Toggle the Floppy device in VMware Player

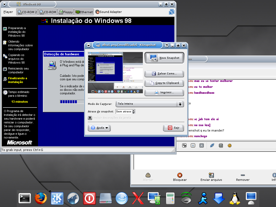(66, 12)
